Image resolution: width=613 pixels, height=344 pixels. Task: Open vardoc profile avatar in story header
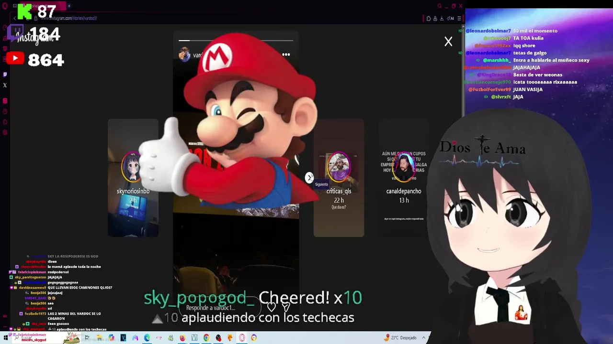184,55
